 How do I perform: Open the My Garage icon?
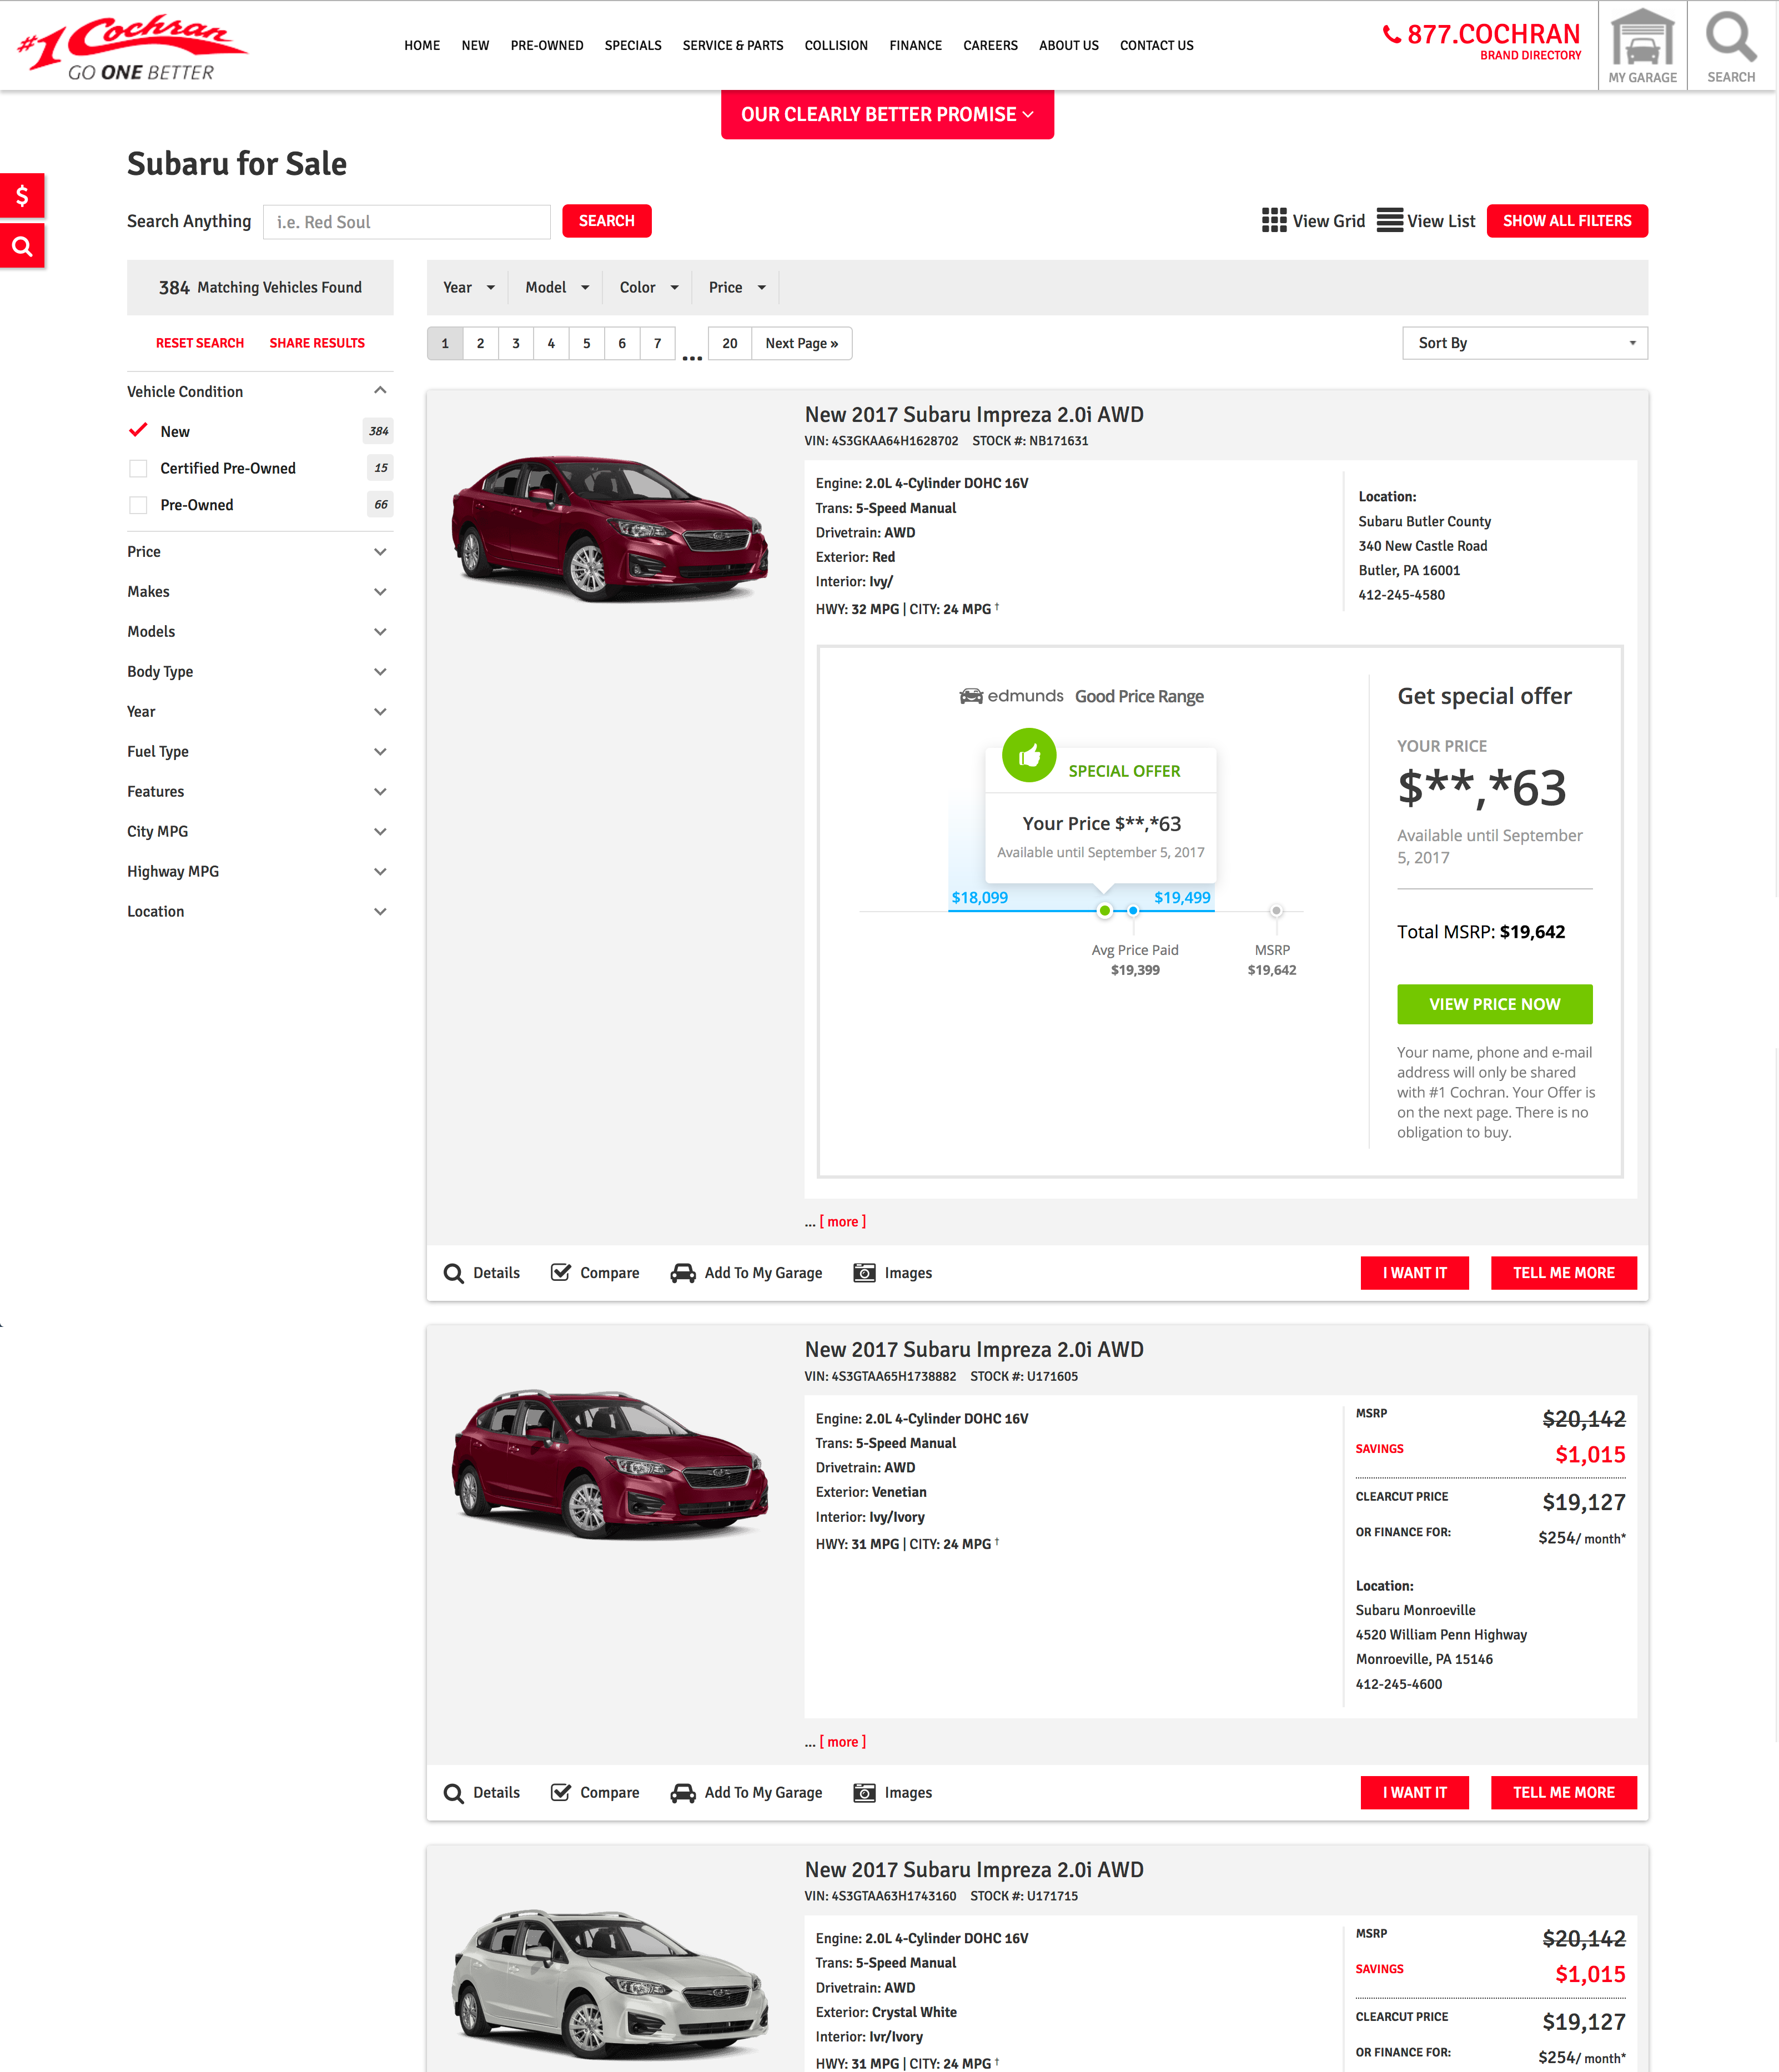tap(1642, 46)
